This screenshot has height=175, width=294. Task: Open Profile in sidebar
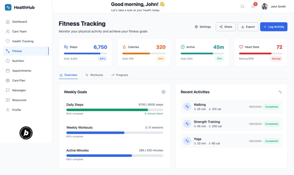coord(26,110)
